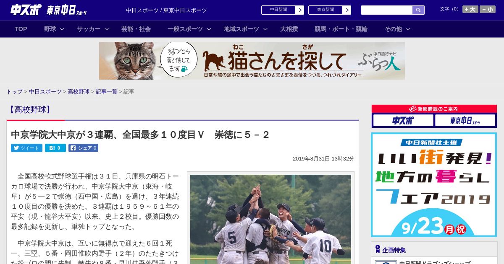Click the magnifier search button

click(x=418, y=10)
